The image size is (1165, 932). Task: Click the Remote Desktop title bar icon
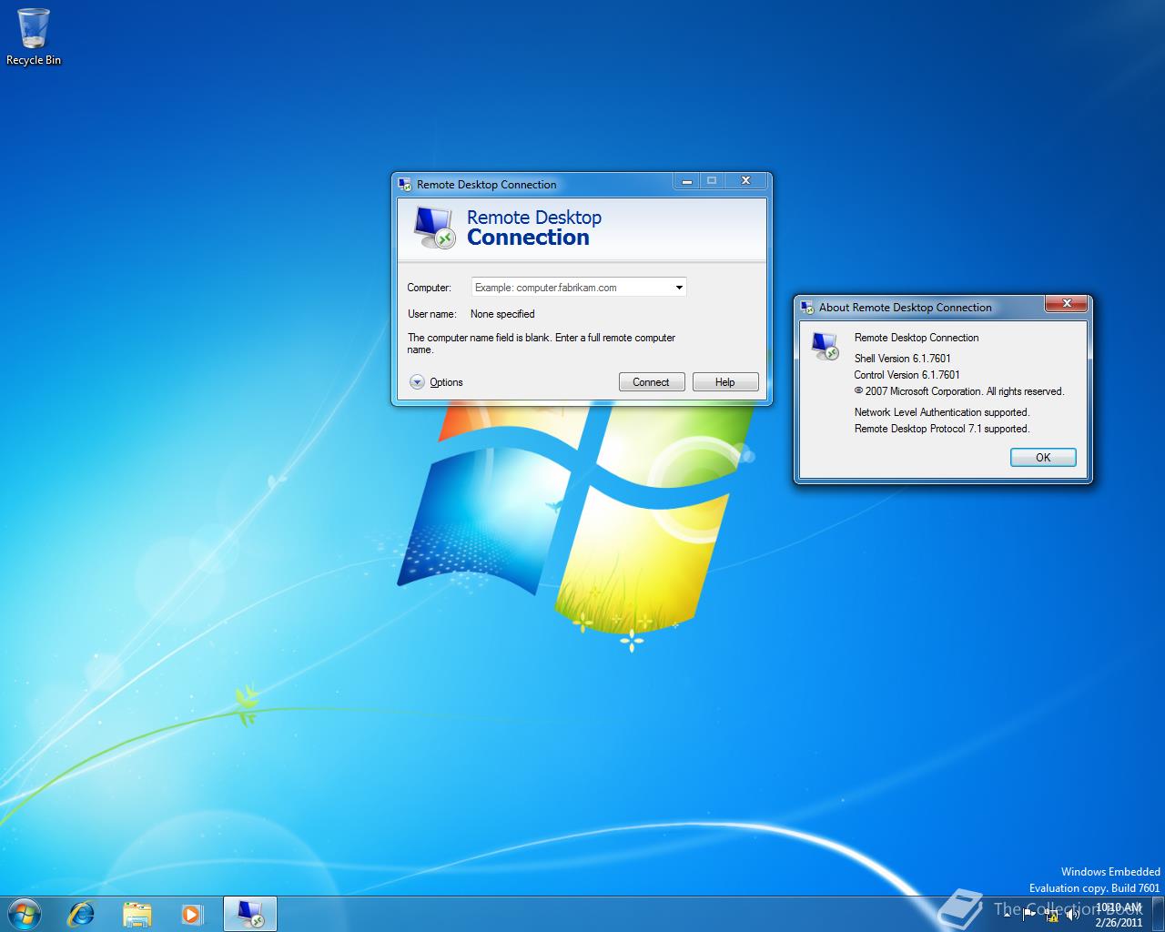[x=405, y=185]
